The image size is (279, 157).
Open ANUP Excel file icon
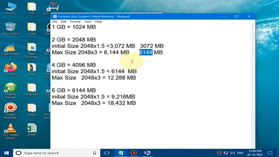pyautogui.click(x=32, y=130)
